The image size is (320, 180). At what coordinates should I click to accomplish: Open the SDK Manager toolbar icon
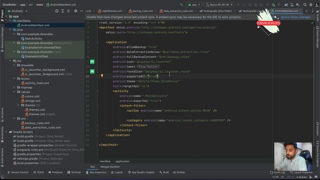coord(297,4)
